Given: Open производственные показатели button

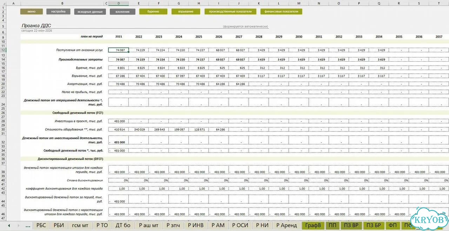Looking at the screenshot, I should click(x=230, y=12).
